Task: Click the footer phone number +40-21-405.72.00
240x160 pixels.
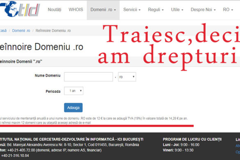Action: 21,150
